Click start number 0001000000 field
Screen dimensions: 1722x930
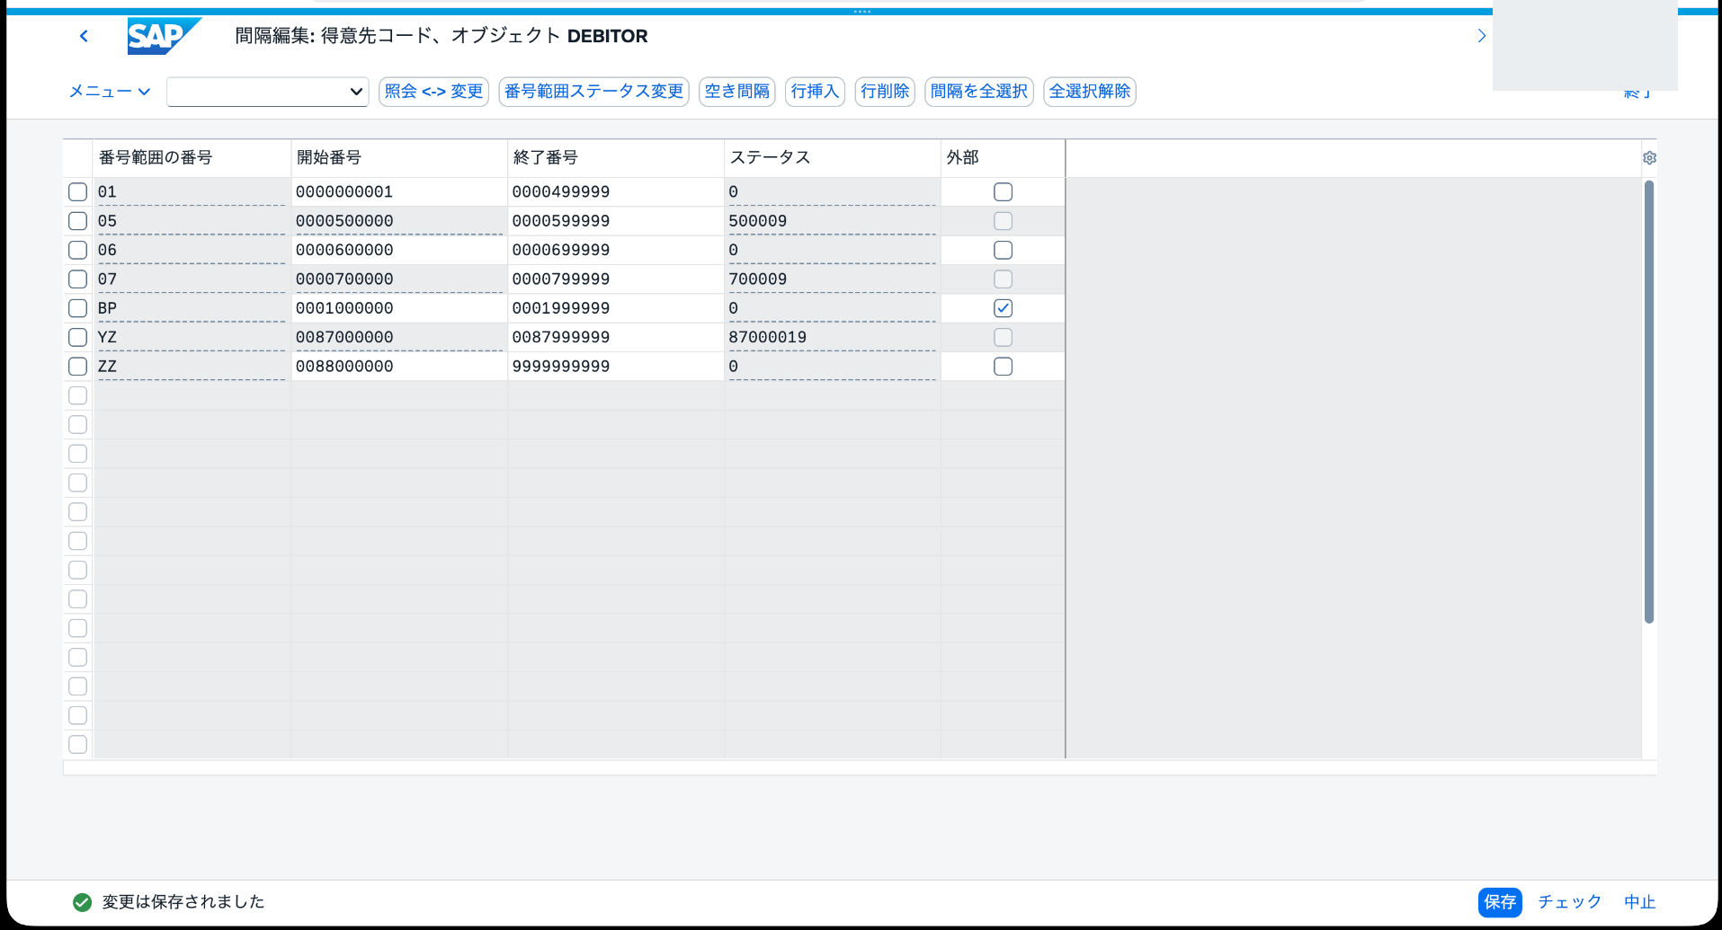click(399, 308)
